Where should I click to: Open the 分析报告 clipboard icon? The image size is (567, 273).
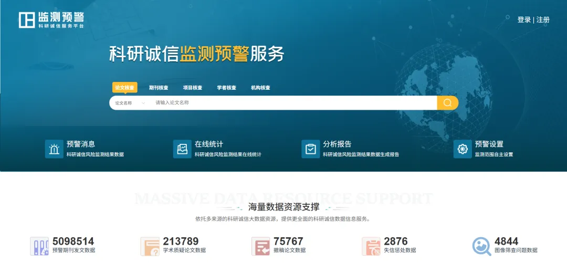pyautogui.click(x=310, y=149)
